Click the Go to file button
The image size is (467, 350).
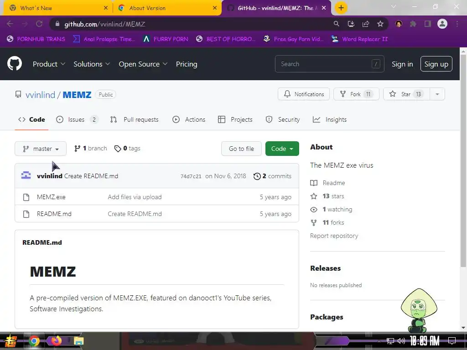(242, 149)
